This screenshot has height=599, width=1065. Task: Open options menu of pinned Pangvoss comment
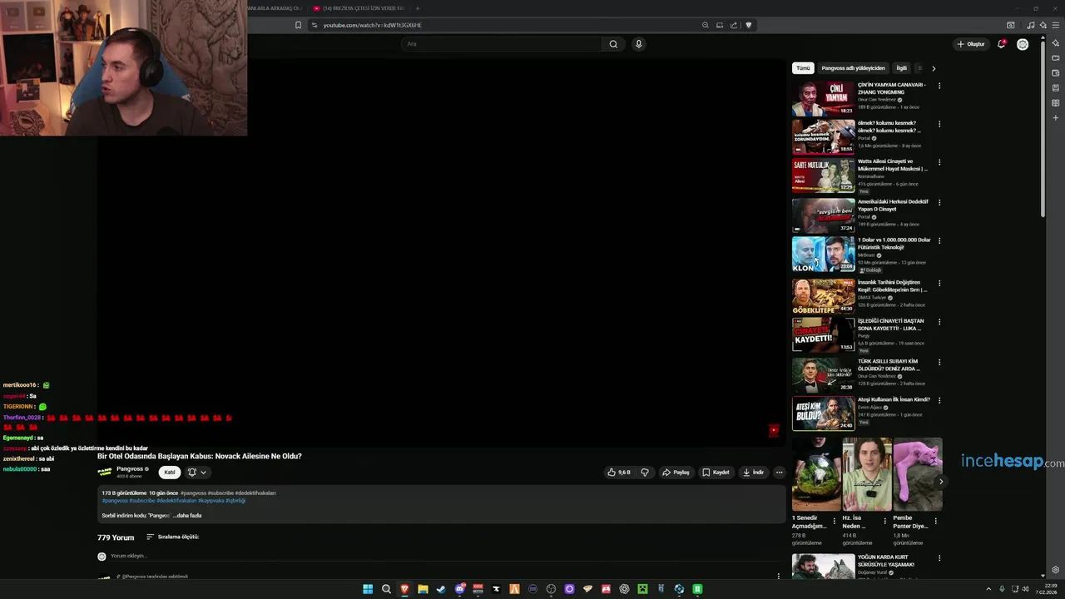[779, 576]
